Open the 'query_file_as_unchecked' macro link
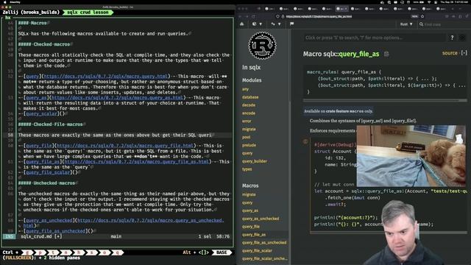This screenshot has width=471, height=265. tap(264, 243)
